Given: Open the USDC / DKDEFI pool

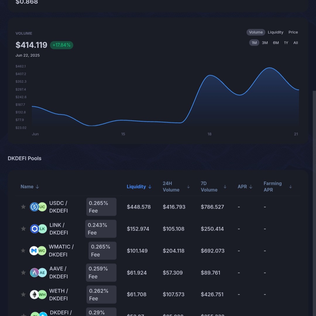Looking at the screenshot, I should pyautogui.click(x=59, y=207).
